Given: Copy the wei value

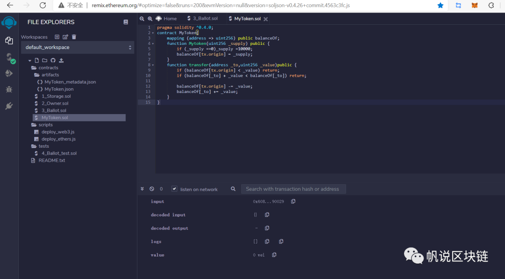Looking at the screenshot, I should point(274,255).
